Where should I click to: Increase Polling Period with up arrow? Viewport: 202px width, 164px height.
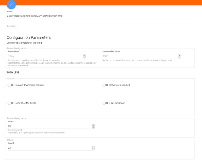click(x=84, y=55)
